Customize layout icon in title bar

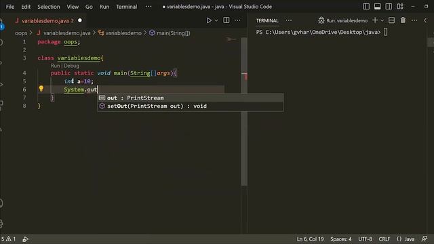tap(400, 6)
